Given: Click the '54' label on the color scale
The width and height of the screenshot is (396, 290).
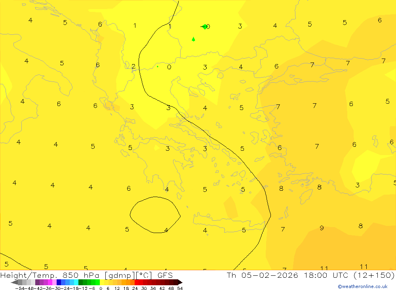Looking at the screenshot, I should (180, 288).
